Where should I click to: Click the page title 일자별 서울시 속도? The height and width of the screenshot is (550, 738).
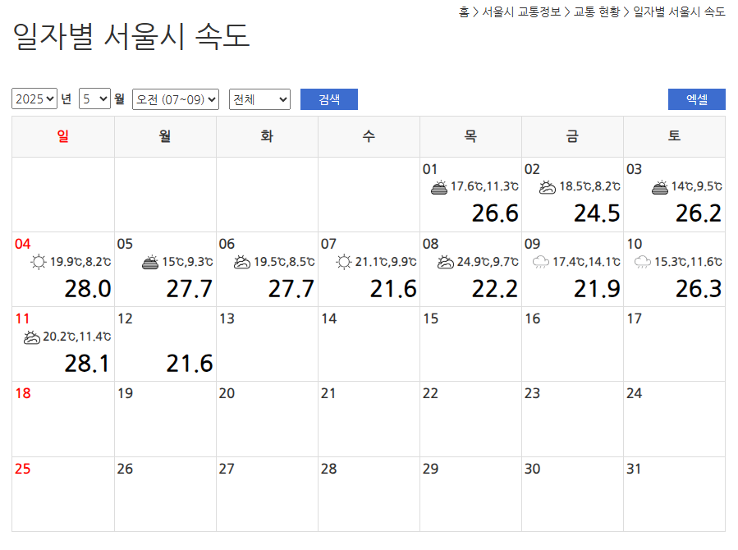pyautogui.click(x=131, y=36)
